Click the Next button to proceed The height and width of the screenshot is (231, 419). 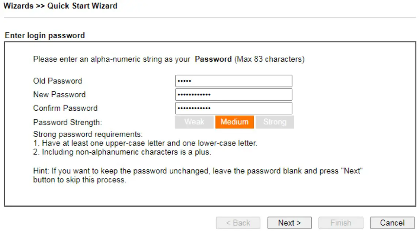(289, 223)
